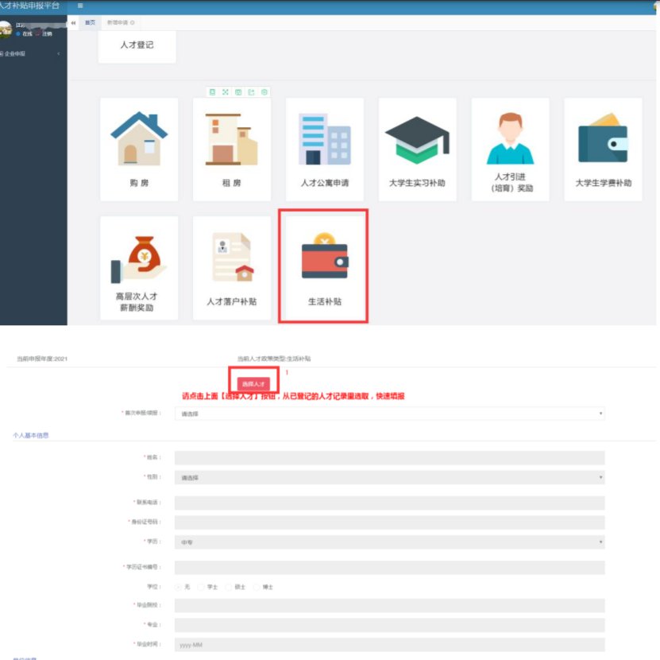Select the 学士 degree radio button

pyautogui.click(x=201, y=587)
